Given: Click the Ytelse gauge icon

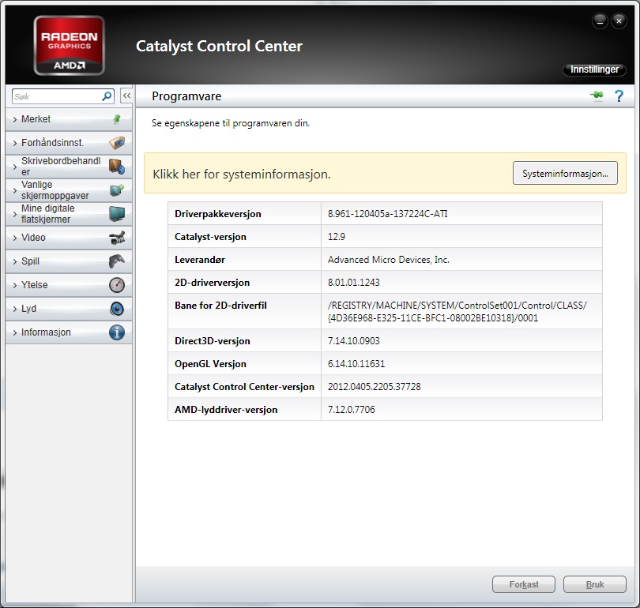Looking at the screenshot, I should click(x=117, y=285).
